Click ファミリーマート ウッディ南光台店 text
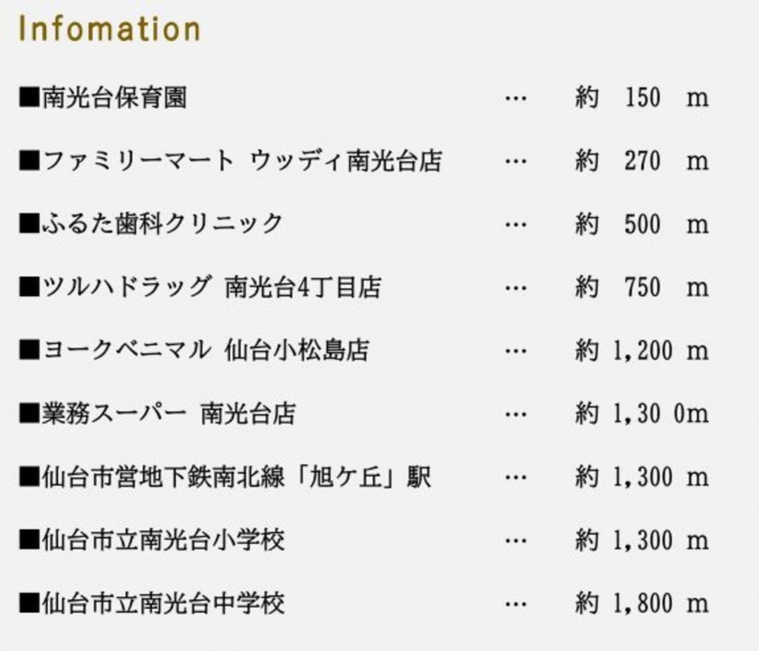The height and width of the screenshot is (651, 759). pos(241,161)
